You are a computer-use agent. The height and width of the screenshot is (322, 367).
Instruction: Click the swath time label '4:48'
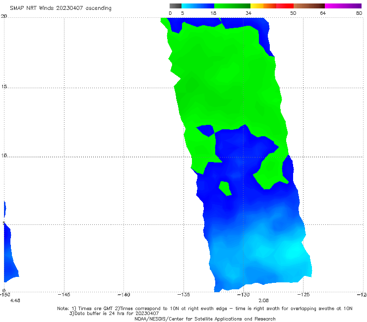pos(15,301)
